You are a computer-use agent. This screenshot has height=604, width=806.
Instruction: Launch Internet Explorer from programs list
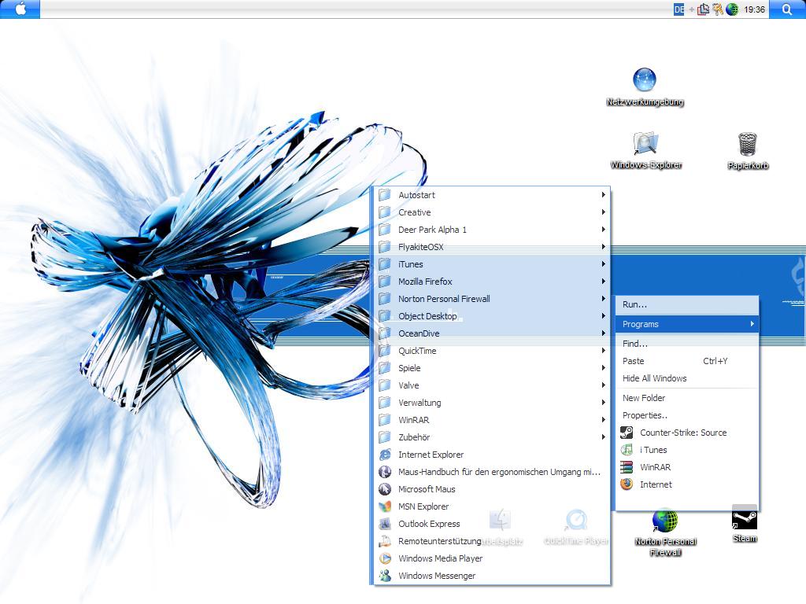[492, 455]
